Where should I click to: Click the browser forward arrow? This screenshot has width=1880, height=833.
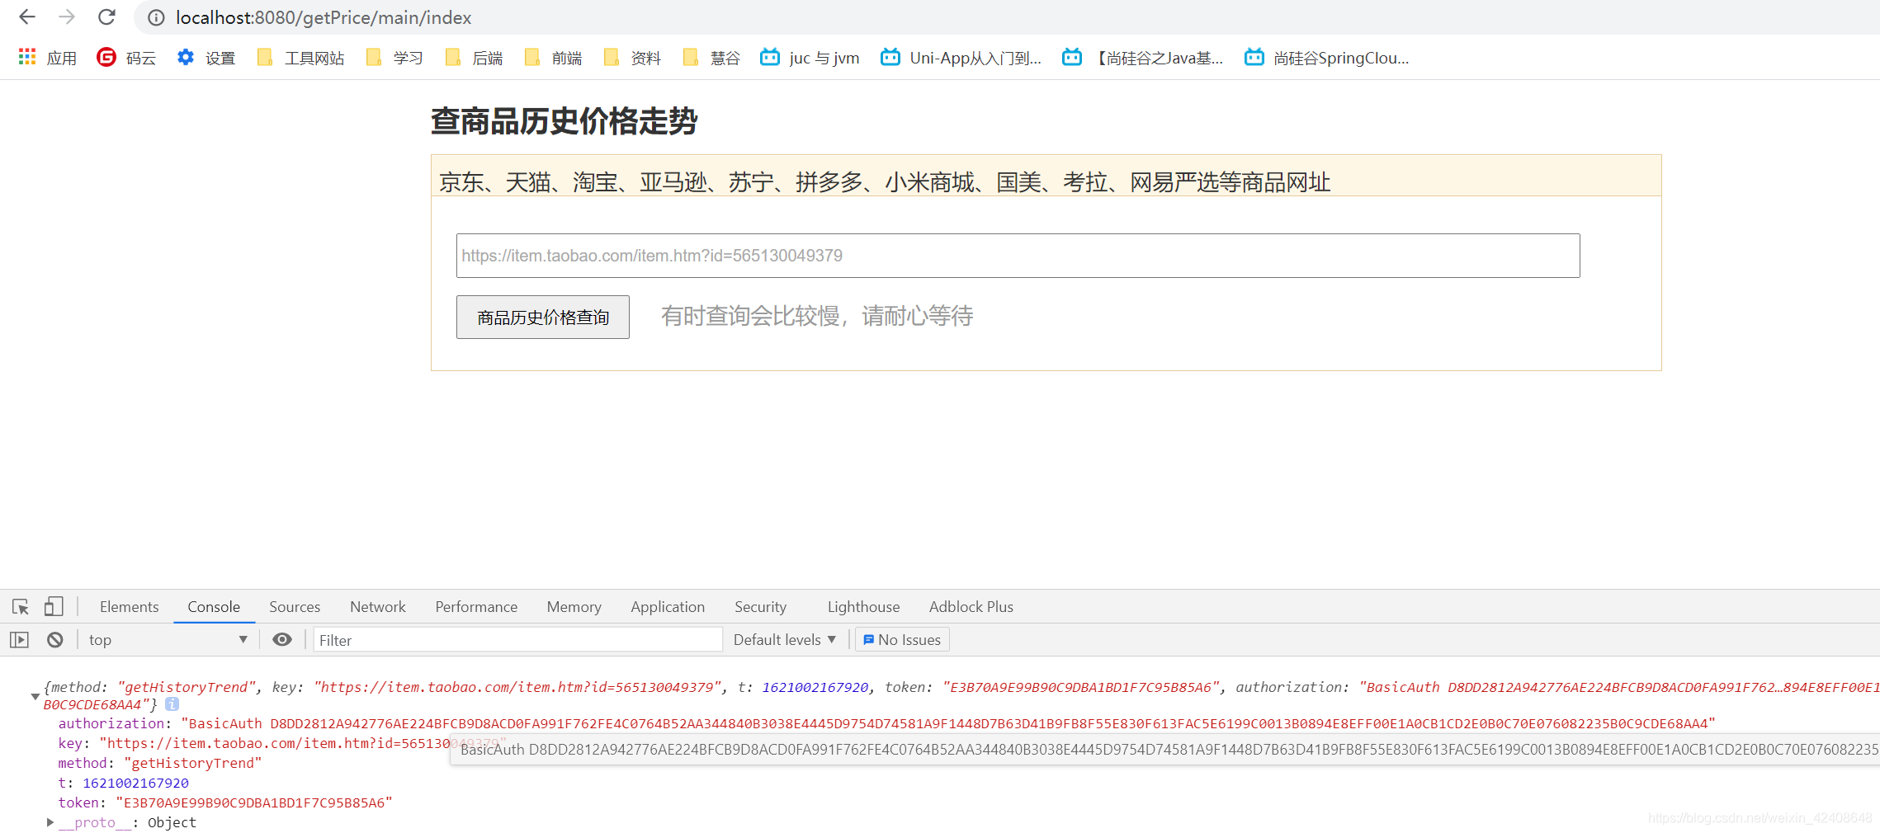click(x=67, y=17)
